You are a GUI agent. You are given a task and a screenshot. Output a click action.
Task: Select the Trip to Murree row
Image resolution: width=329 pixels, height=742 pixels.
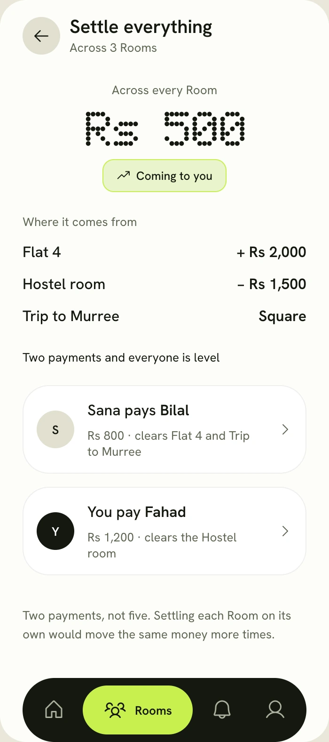click(x=164, y=316)
